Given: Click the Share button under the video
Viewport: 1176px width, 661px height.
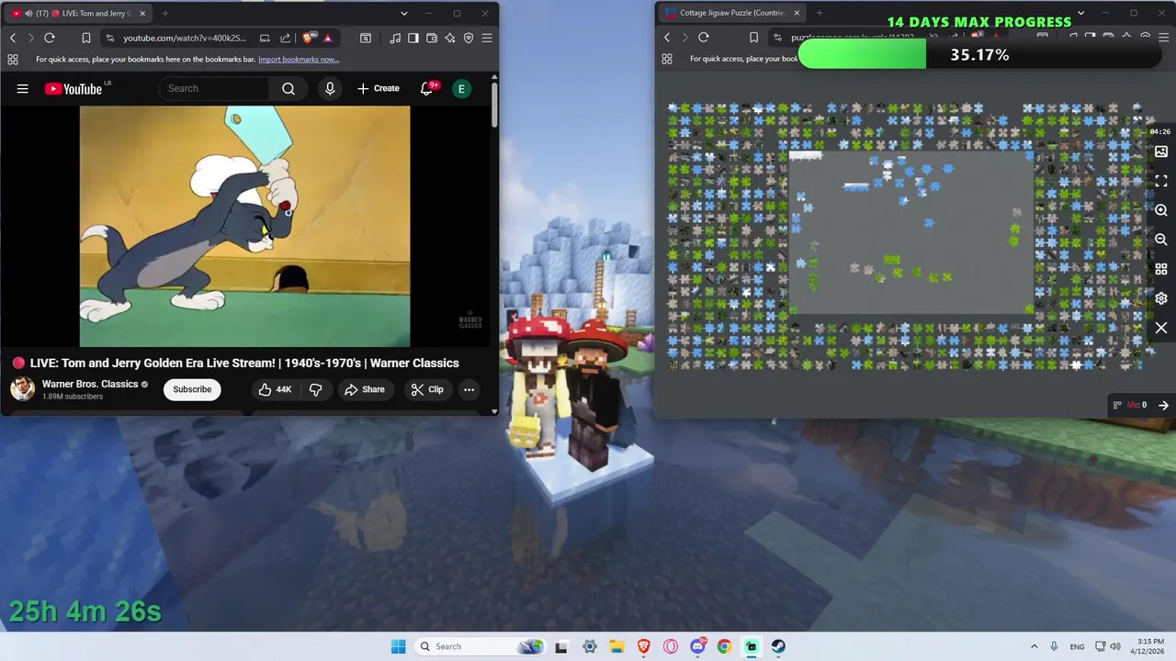Looking at the screenshot, I should coord(365,389).
